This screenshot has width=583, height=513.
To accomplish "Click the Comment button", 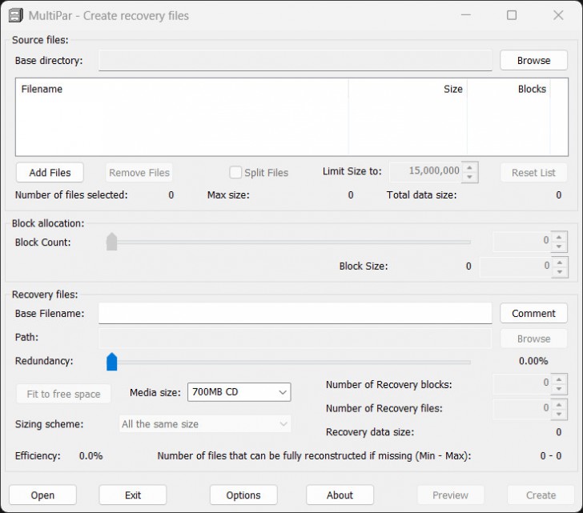I will coord(533,313).
